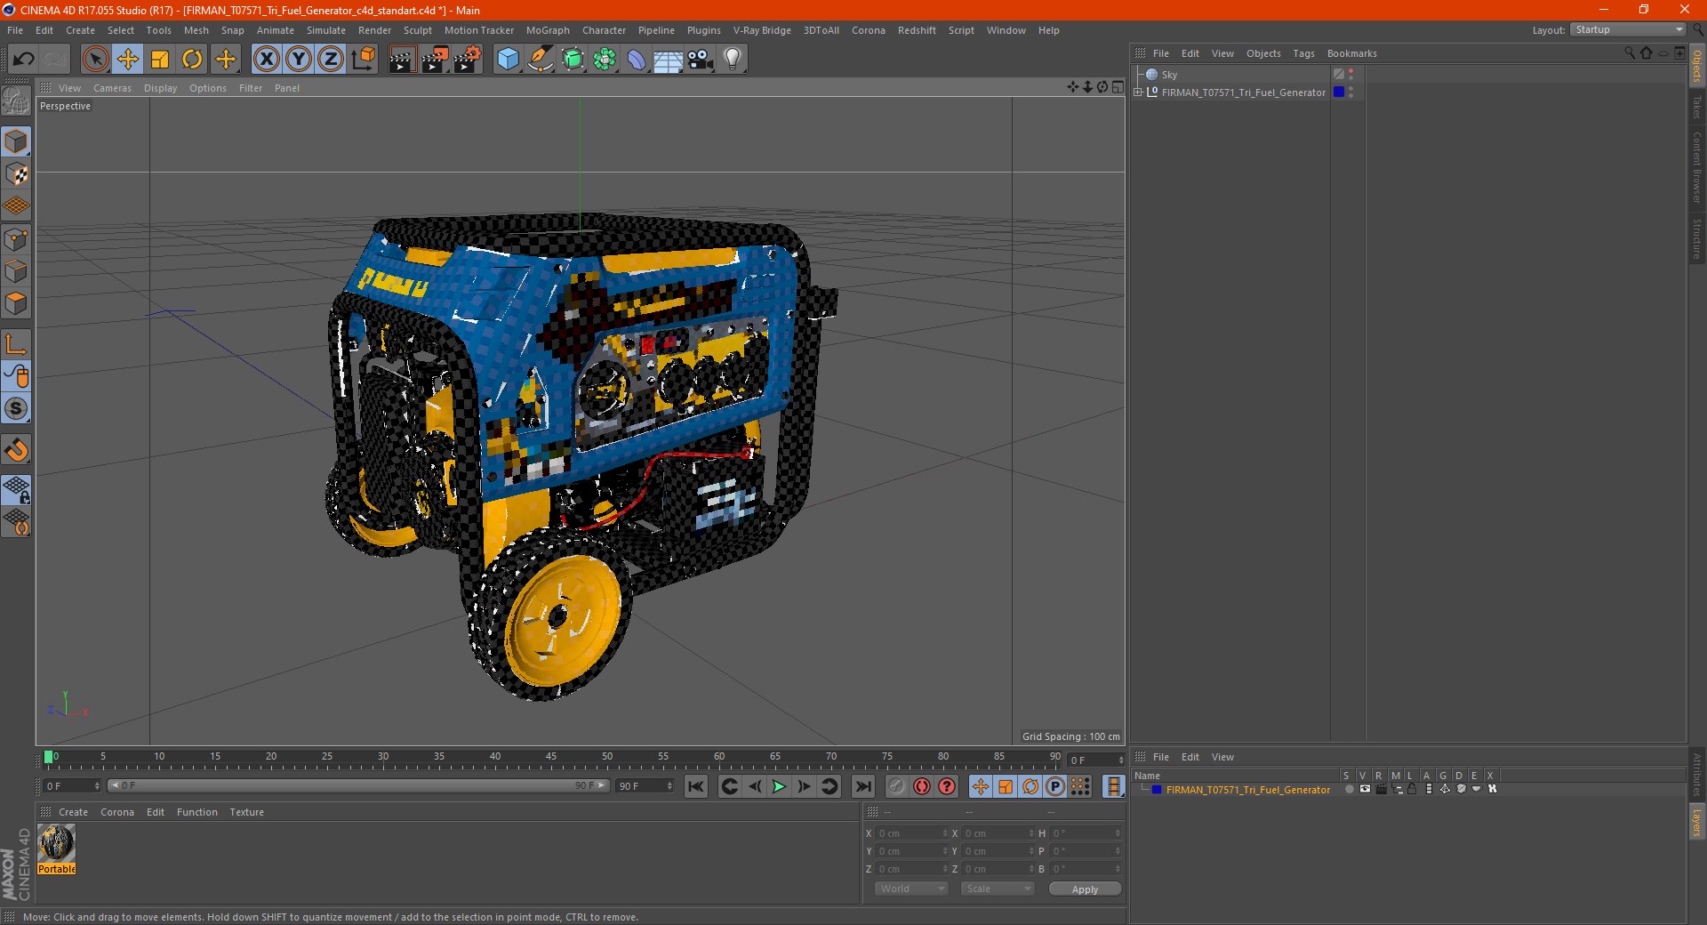Toggle X axis lock
1707x925 pixels.
tap(266, 60)
